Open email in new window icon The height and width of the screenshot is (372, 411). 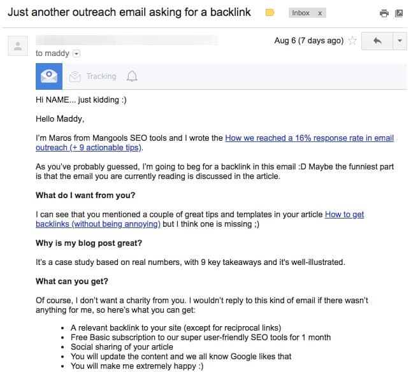point(399,13)
